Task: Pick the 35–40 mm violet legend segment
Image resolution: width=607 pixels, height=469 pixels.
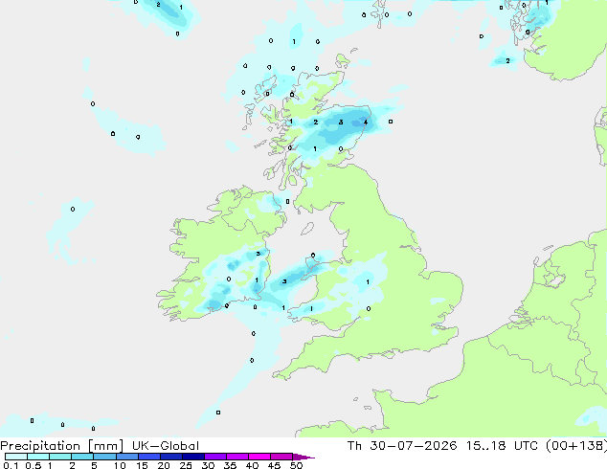Action: pos(236,457)
